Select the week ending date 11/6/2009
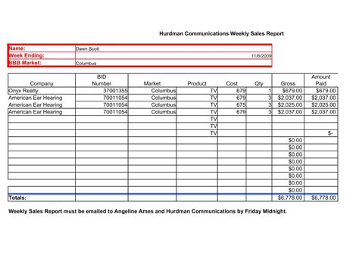359x277 pixels. pyautogui.click(x=261, y=56)
